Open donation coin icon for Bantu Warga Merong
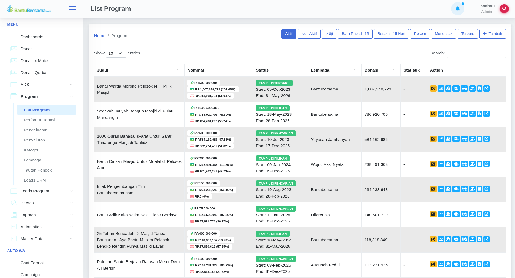This screenshot has height=278, width=515. (x=448, y=89)
